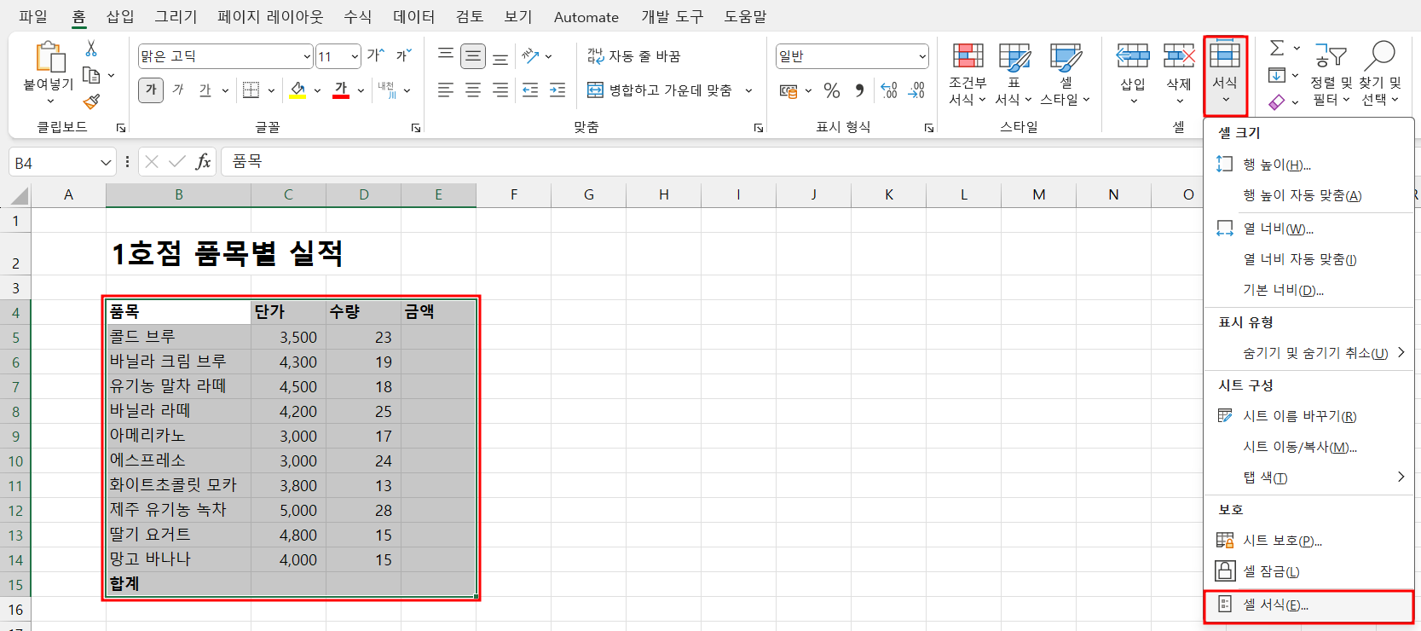
Task: Decrease indent
Action: click(x=530, y=90)
